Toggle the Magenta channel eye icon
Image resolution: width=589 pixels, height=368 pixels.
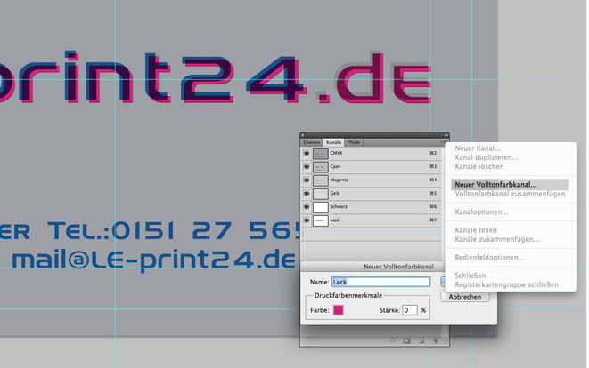tap(307, 180)
